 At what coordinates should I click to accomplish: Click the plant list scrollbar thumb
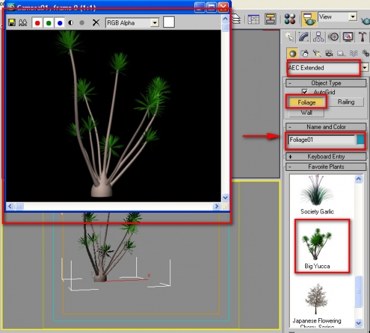coord(358,292)
